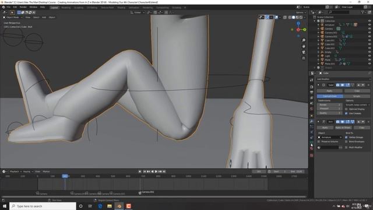Open the Render properties camera tab
The image size is (373, 210).
click(x=312, y=87)
